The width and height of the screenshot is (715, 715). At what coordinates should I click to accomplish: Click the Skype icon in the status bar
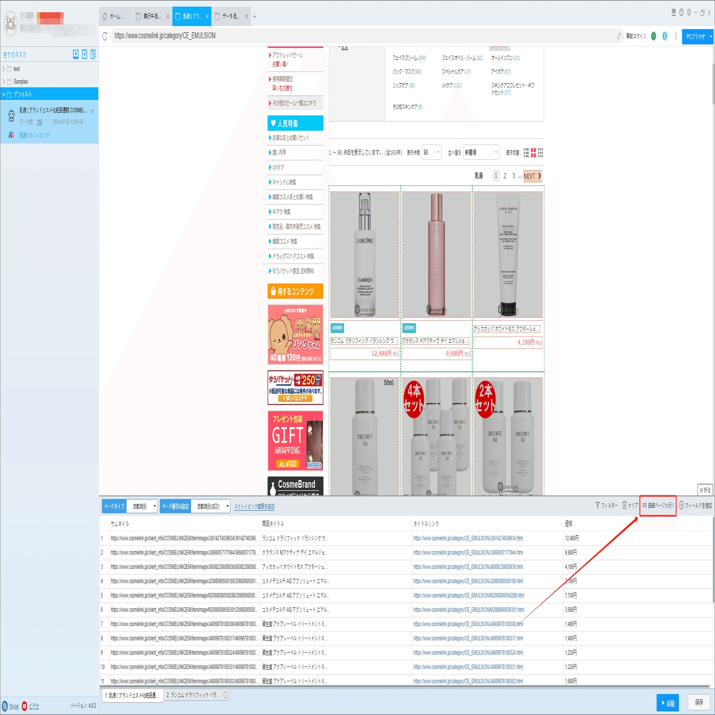(5, 706)
